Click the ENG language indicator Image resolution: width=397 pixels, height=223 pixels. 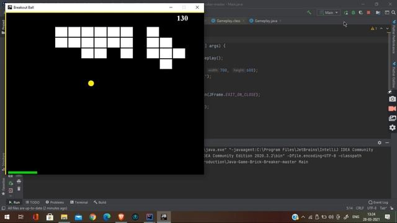point(355,217)
